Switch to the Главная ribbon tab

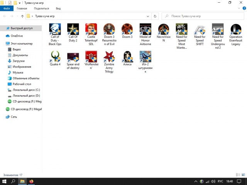point(22,8)
